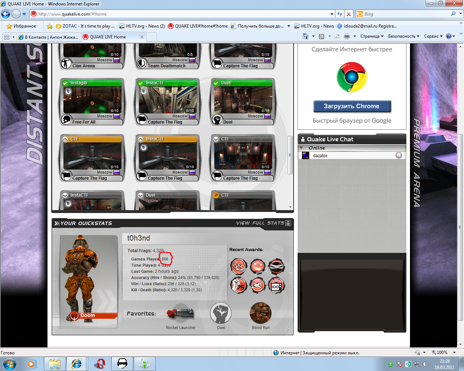Open a new blank tab

(152, 37)
